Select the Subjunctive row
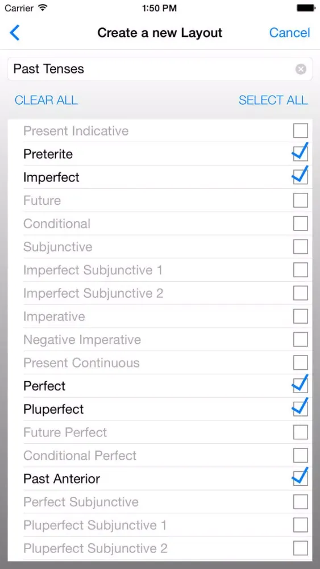Image resolution: width=320 pixels, height=569 pixels. click(x=160, y=247)
